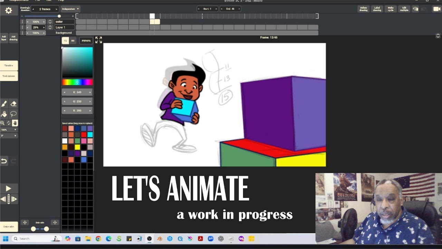Viewport: 442px width, 249px height.
Task: Pick a hue on the rainbow slider
Action: (x=77, y=82)
